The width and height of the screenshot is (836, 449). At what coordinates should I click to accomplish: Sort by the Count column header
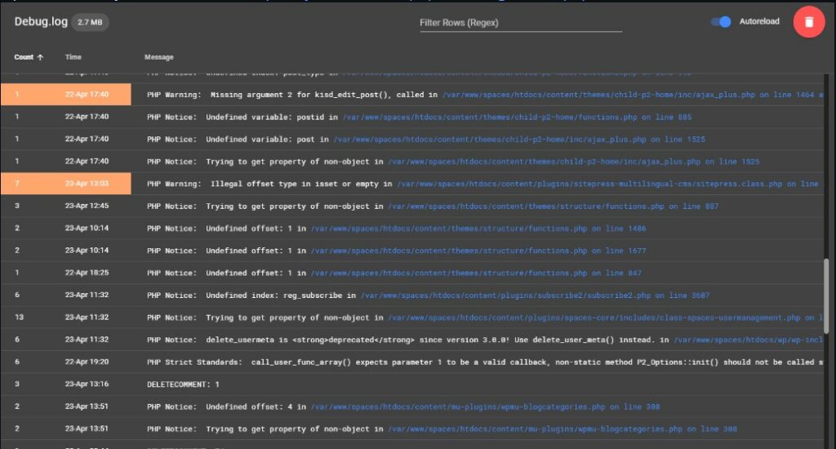point(24,57)
